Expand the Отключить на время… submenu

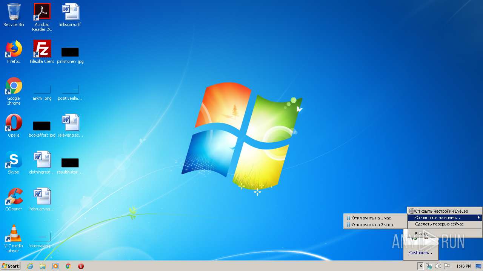pyautogui.click(x=445, y=218)
